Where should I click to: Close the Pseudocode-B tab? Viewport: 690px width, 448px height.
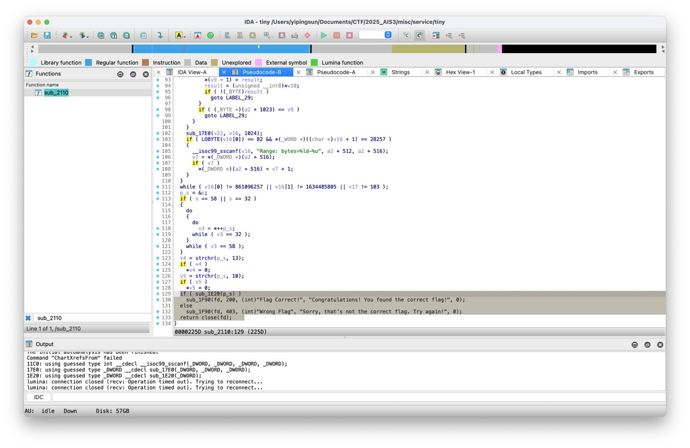(224, 72)
